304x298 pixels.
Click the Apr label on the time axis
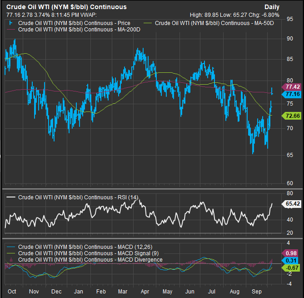click(145, 292)
